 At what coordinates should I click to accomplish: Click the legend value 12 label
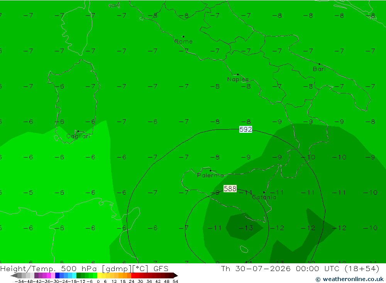pyautogui.click(x=114, y=281)
